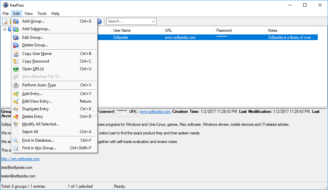
Task: Close the open Edit menu header
Action: [x=17, y=13]
